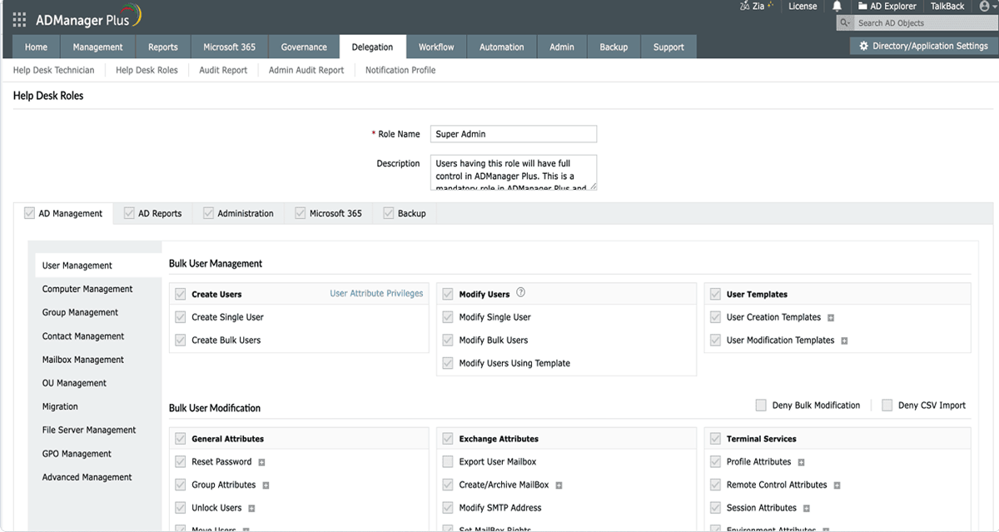Open Directory/Application Settings
This screenshot has width=999, height=532.
coord(923,47)
